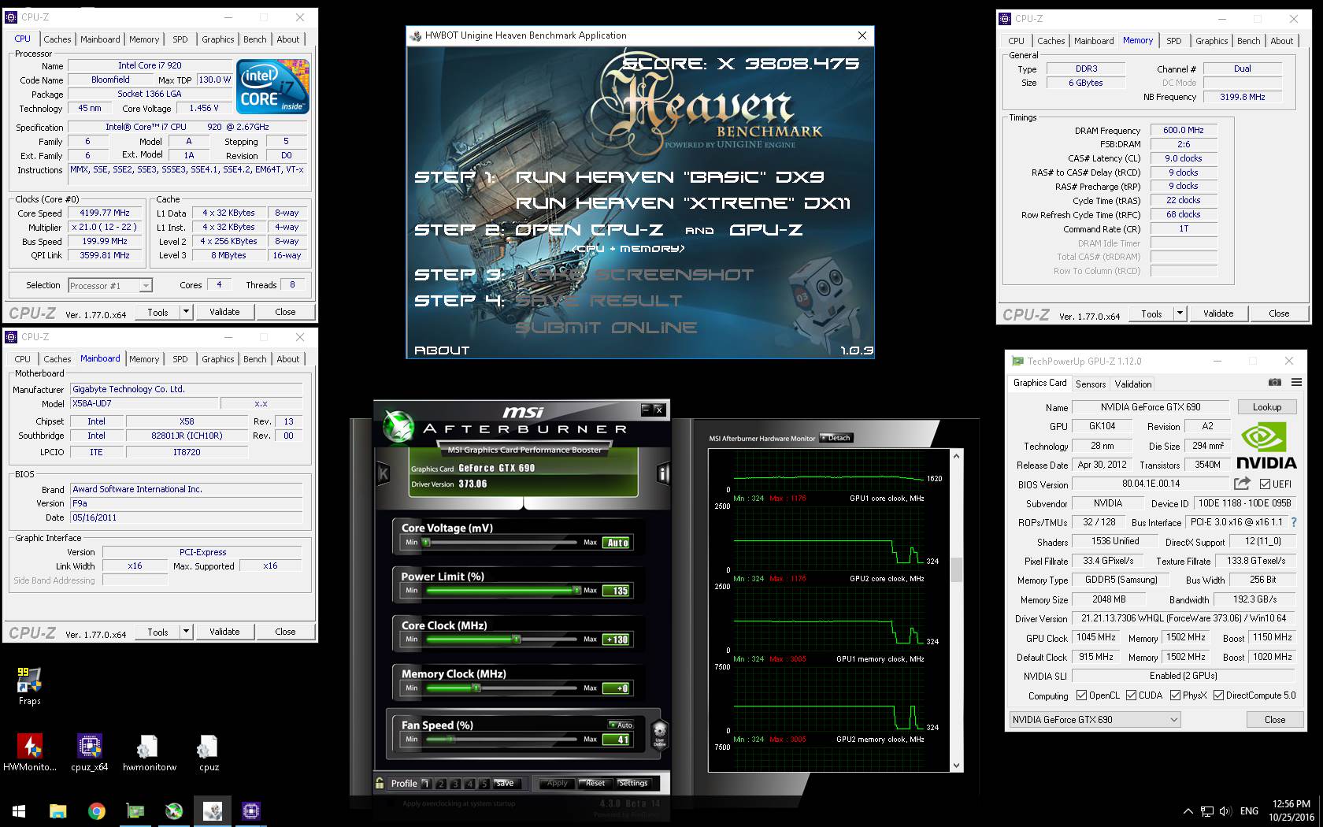Click Detach hardware monitor button
The height and width of the screenshot is (827, 1323).
(x=836, y=438)
